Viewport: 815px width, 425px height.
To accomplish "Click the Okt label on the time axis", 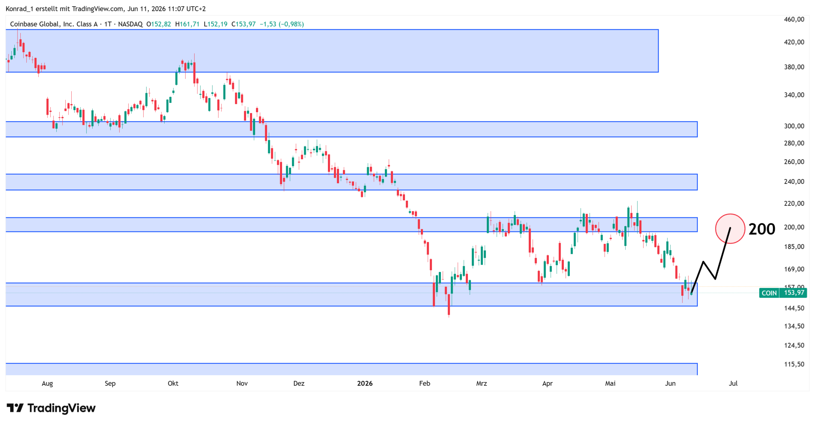I will click(x=173, y=383).
